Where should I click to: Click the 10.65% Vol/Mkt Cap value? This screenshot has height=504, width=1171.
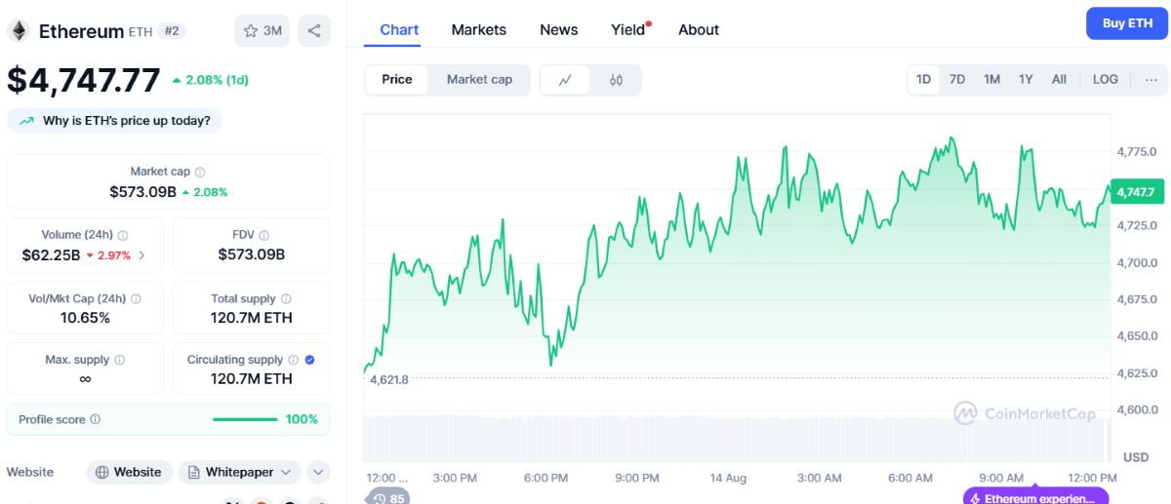coord(85,318)
